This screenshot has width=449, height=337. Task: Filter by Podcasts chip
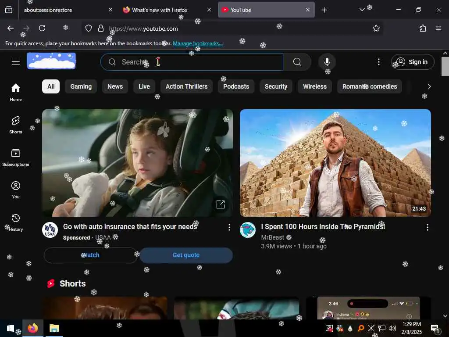236,86
